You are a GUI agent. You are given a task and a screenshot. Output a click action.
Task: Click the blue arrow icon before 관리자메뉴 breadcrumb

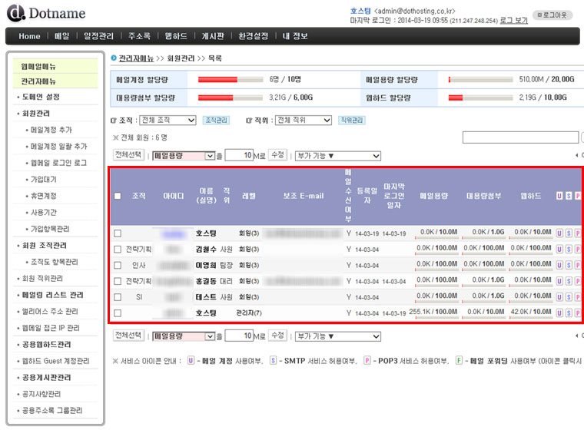tap(114, 58)
